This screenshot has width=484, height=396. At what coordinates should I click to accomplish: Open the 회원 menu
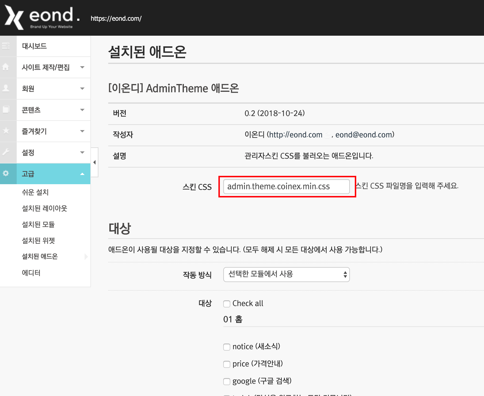28,89
